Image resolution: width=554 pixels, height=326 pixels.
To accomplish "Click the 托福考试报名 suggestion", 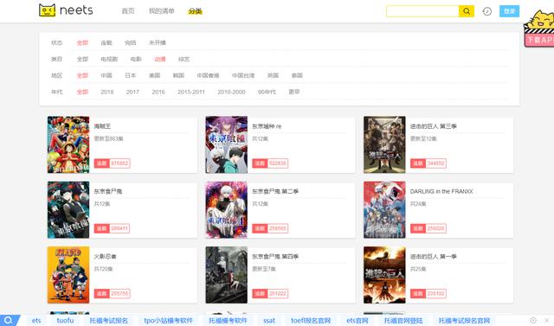I will [108, 320].
